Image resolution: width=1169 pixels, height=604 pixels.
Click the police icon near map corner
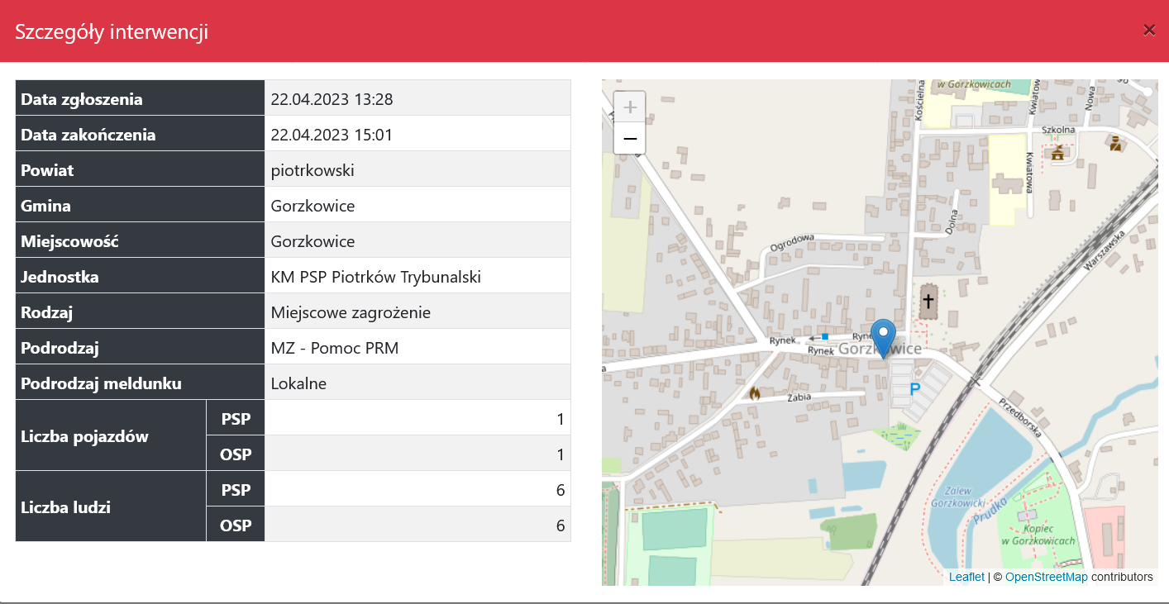pyautogui.click(x=1115, y=144)
